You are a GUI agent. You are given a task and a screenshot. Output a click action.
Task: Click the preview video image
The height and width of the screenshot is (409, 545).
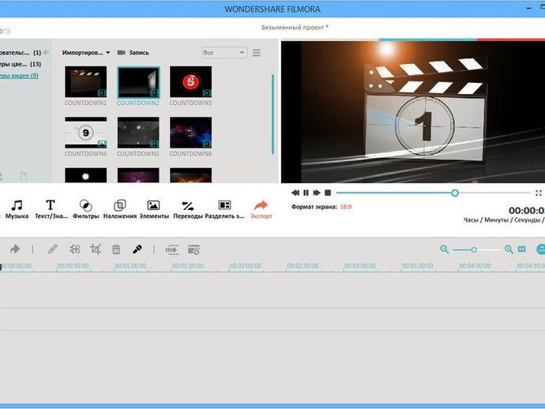(413, 112)
